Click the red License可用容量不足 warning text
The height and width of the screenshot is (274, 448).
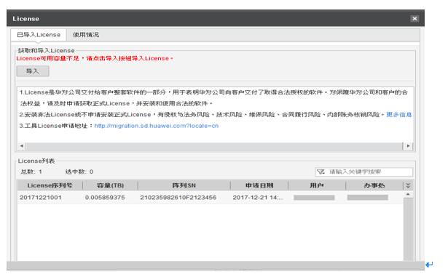click(x=95, y=58)
